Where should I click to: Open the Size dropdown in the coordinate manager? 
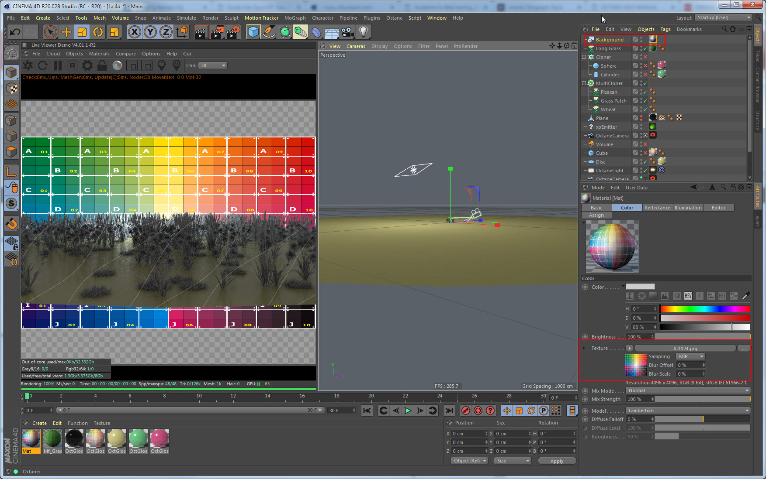tap(513, 461)
